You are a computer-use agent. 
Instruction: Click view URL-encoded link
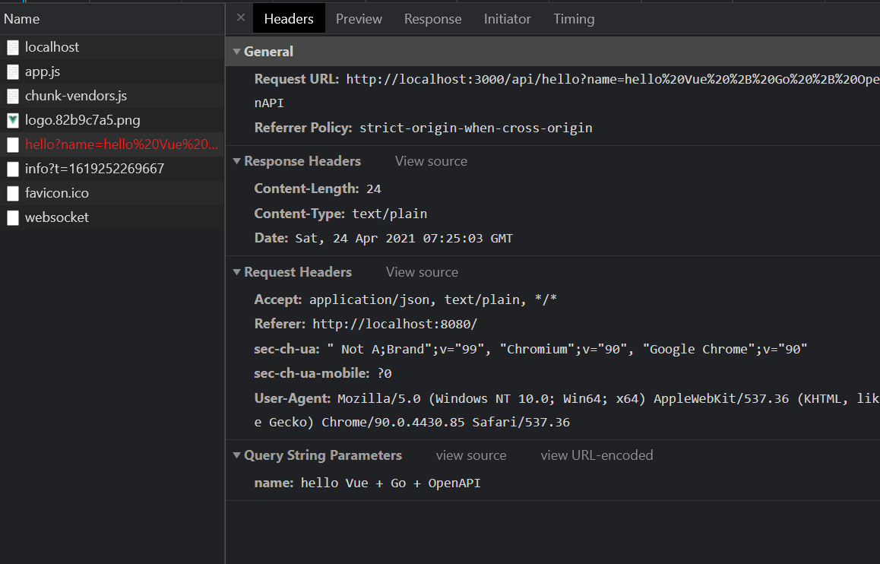click(x=597, y=455)
